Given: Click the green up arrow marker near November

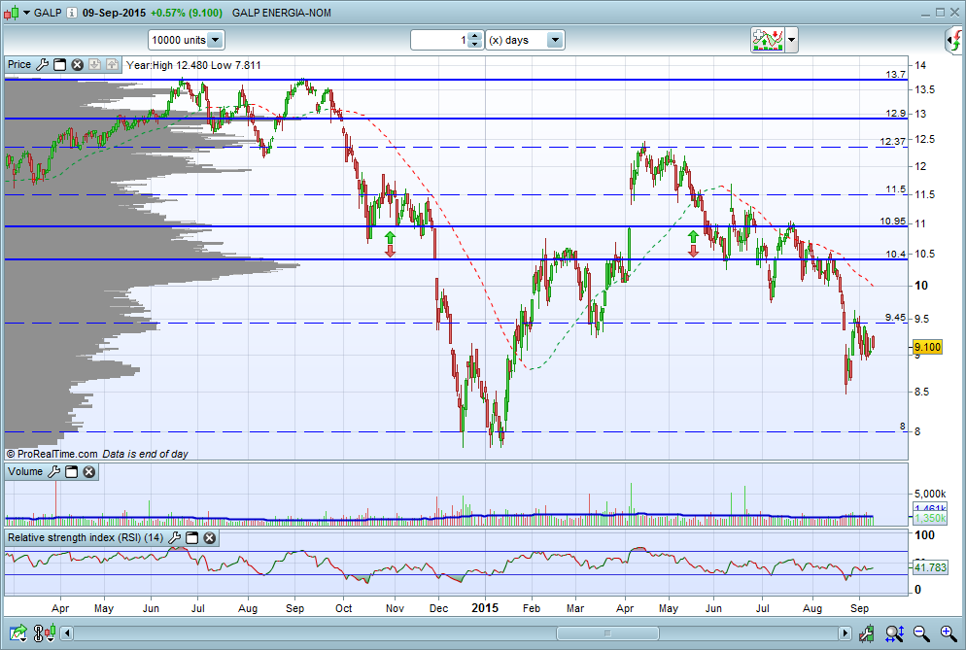Looking at the screenshot, I should (x=390, y=237).
